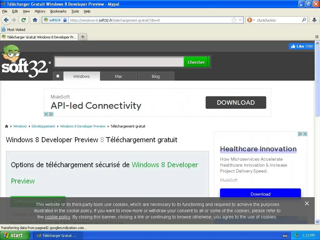Click the magnifier search icon in search box
This screenshot has height=240, width=320.
click(304, 20)
